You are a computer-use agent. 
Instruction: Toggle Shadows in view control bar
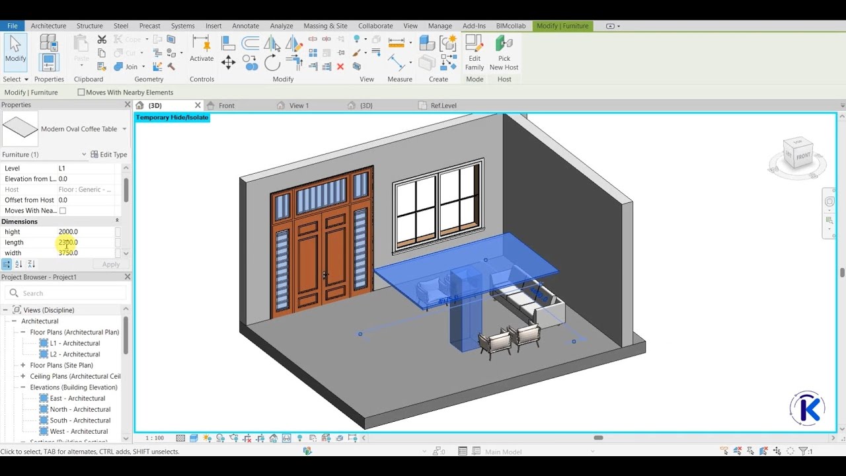pos(219,438)
